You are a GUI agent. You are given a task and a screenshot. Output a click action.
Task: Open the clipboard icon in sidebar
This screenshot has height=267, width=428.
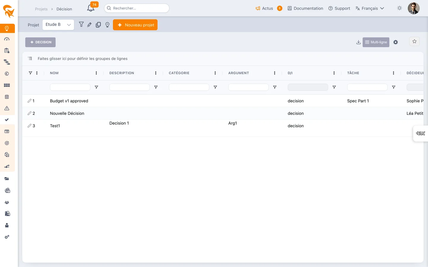pyautogui.click(x=7, y=50)
